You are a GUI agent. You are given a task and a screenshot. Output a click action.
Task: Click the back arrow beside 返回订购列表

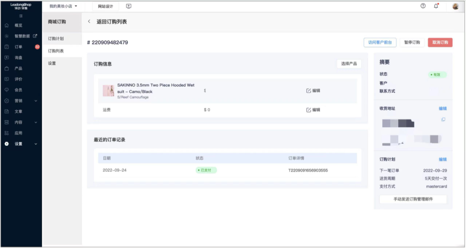click(89, 22)
